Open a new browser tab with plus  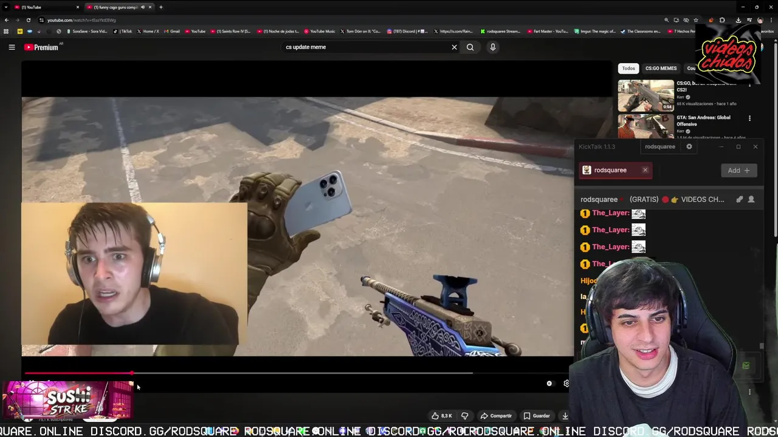click(161, 7)
